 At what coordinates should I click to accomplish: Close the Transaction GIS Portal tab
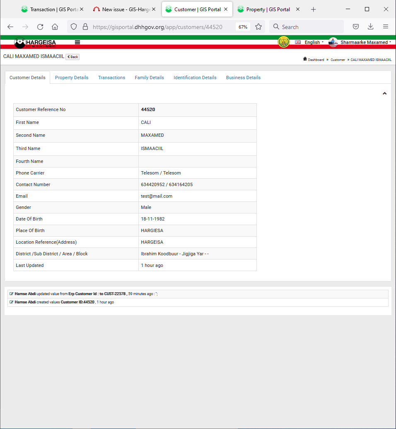[82, 9]
